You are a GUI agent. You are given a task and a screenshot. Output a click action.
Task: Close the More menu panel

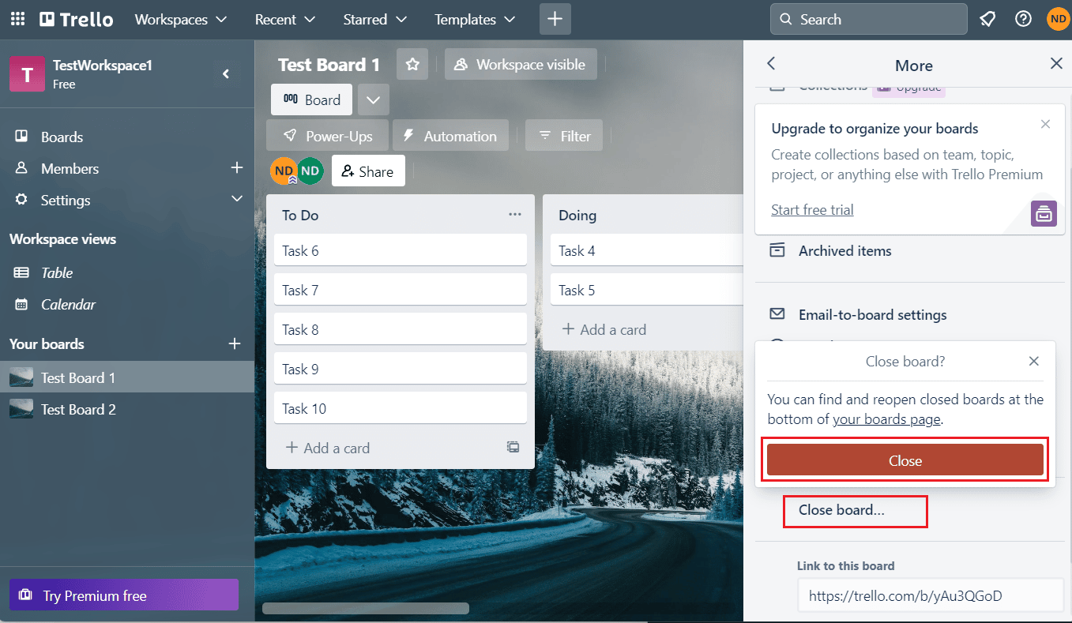point(1056,64)
